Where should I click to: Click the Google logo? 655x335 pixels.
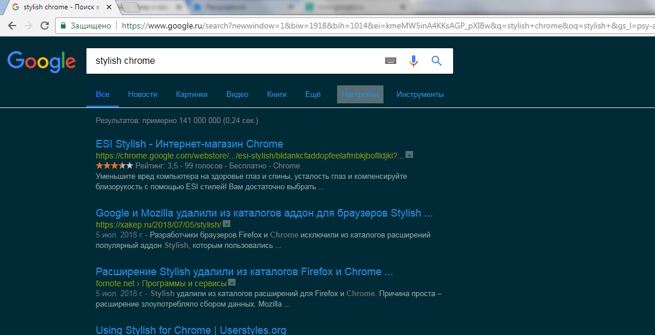click(41, 62)
